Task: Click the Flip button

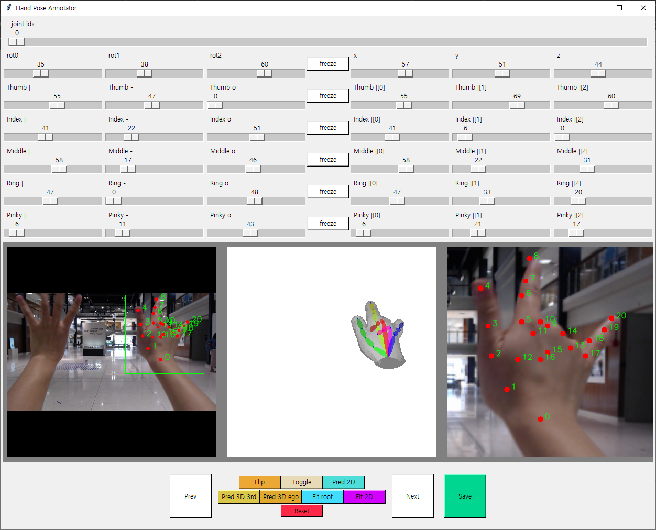Action: tap(259, 482)
